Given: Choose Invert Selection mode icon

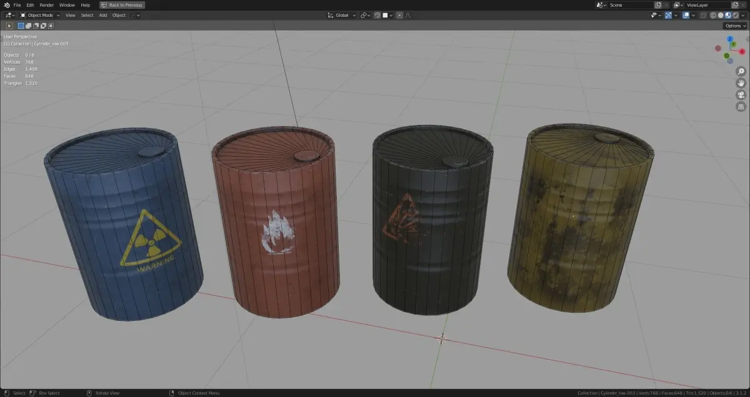Looking at the screenshot, I should (43, 26).
